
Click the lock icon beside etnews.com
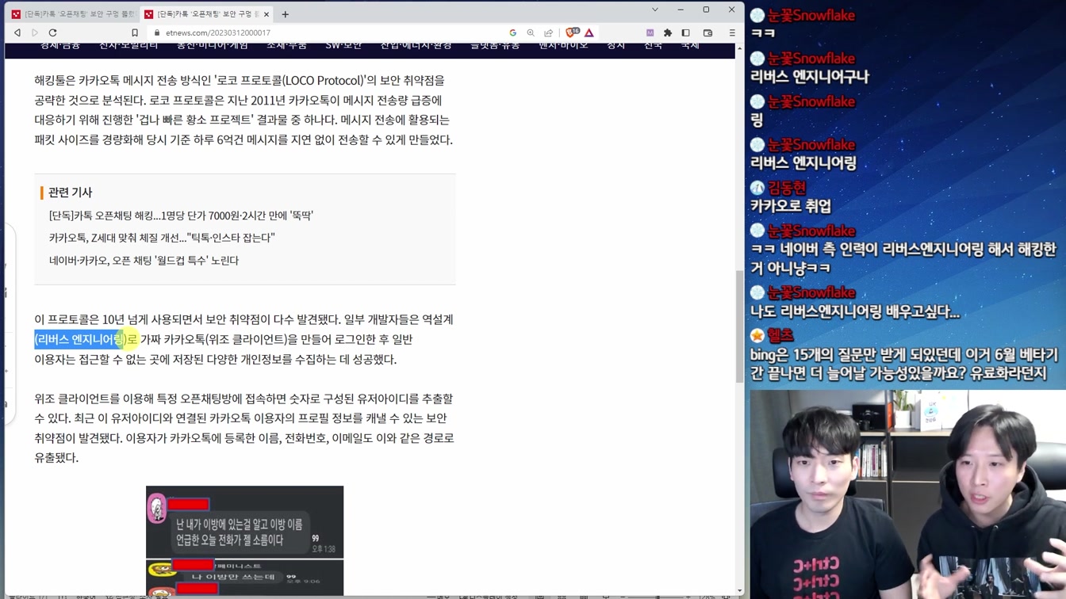[157, 33]
